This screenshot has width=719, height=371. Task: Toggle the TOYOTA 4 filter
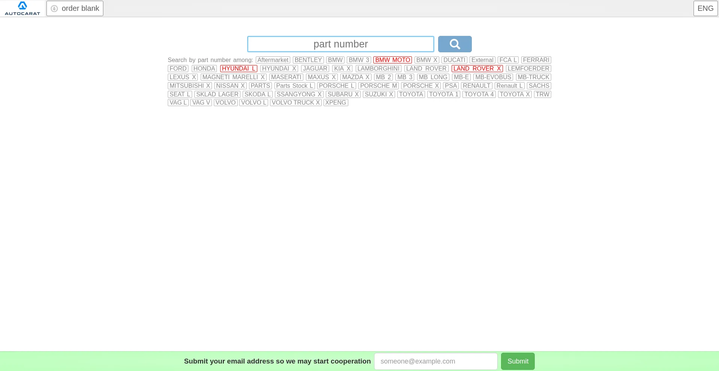[x=479, y=95]
